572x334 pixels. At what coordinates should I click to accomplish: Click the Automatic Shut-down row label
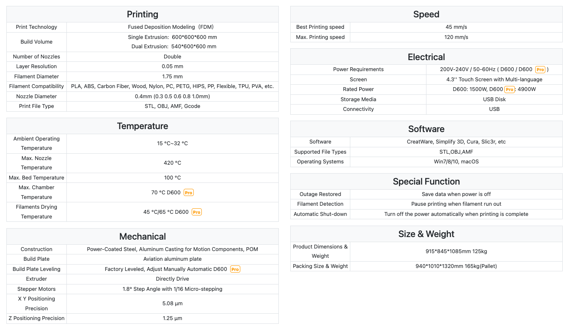(x=320, y=214)
